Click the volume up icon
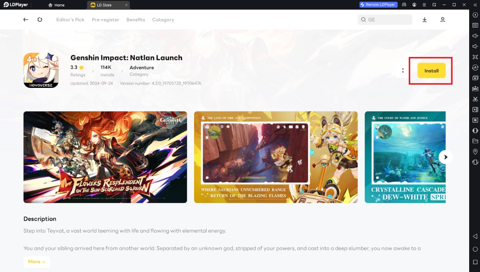Screen dimensions: 480x272 pyautogui.click(x=475, y=36)
